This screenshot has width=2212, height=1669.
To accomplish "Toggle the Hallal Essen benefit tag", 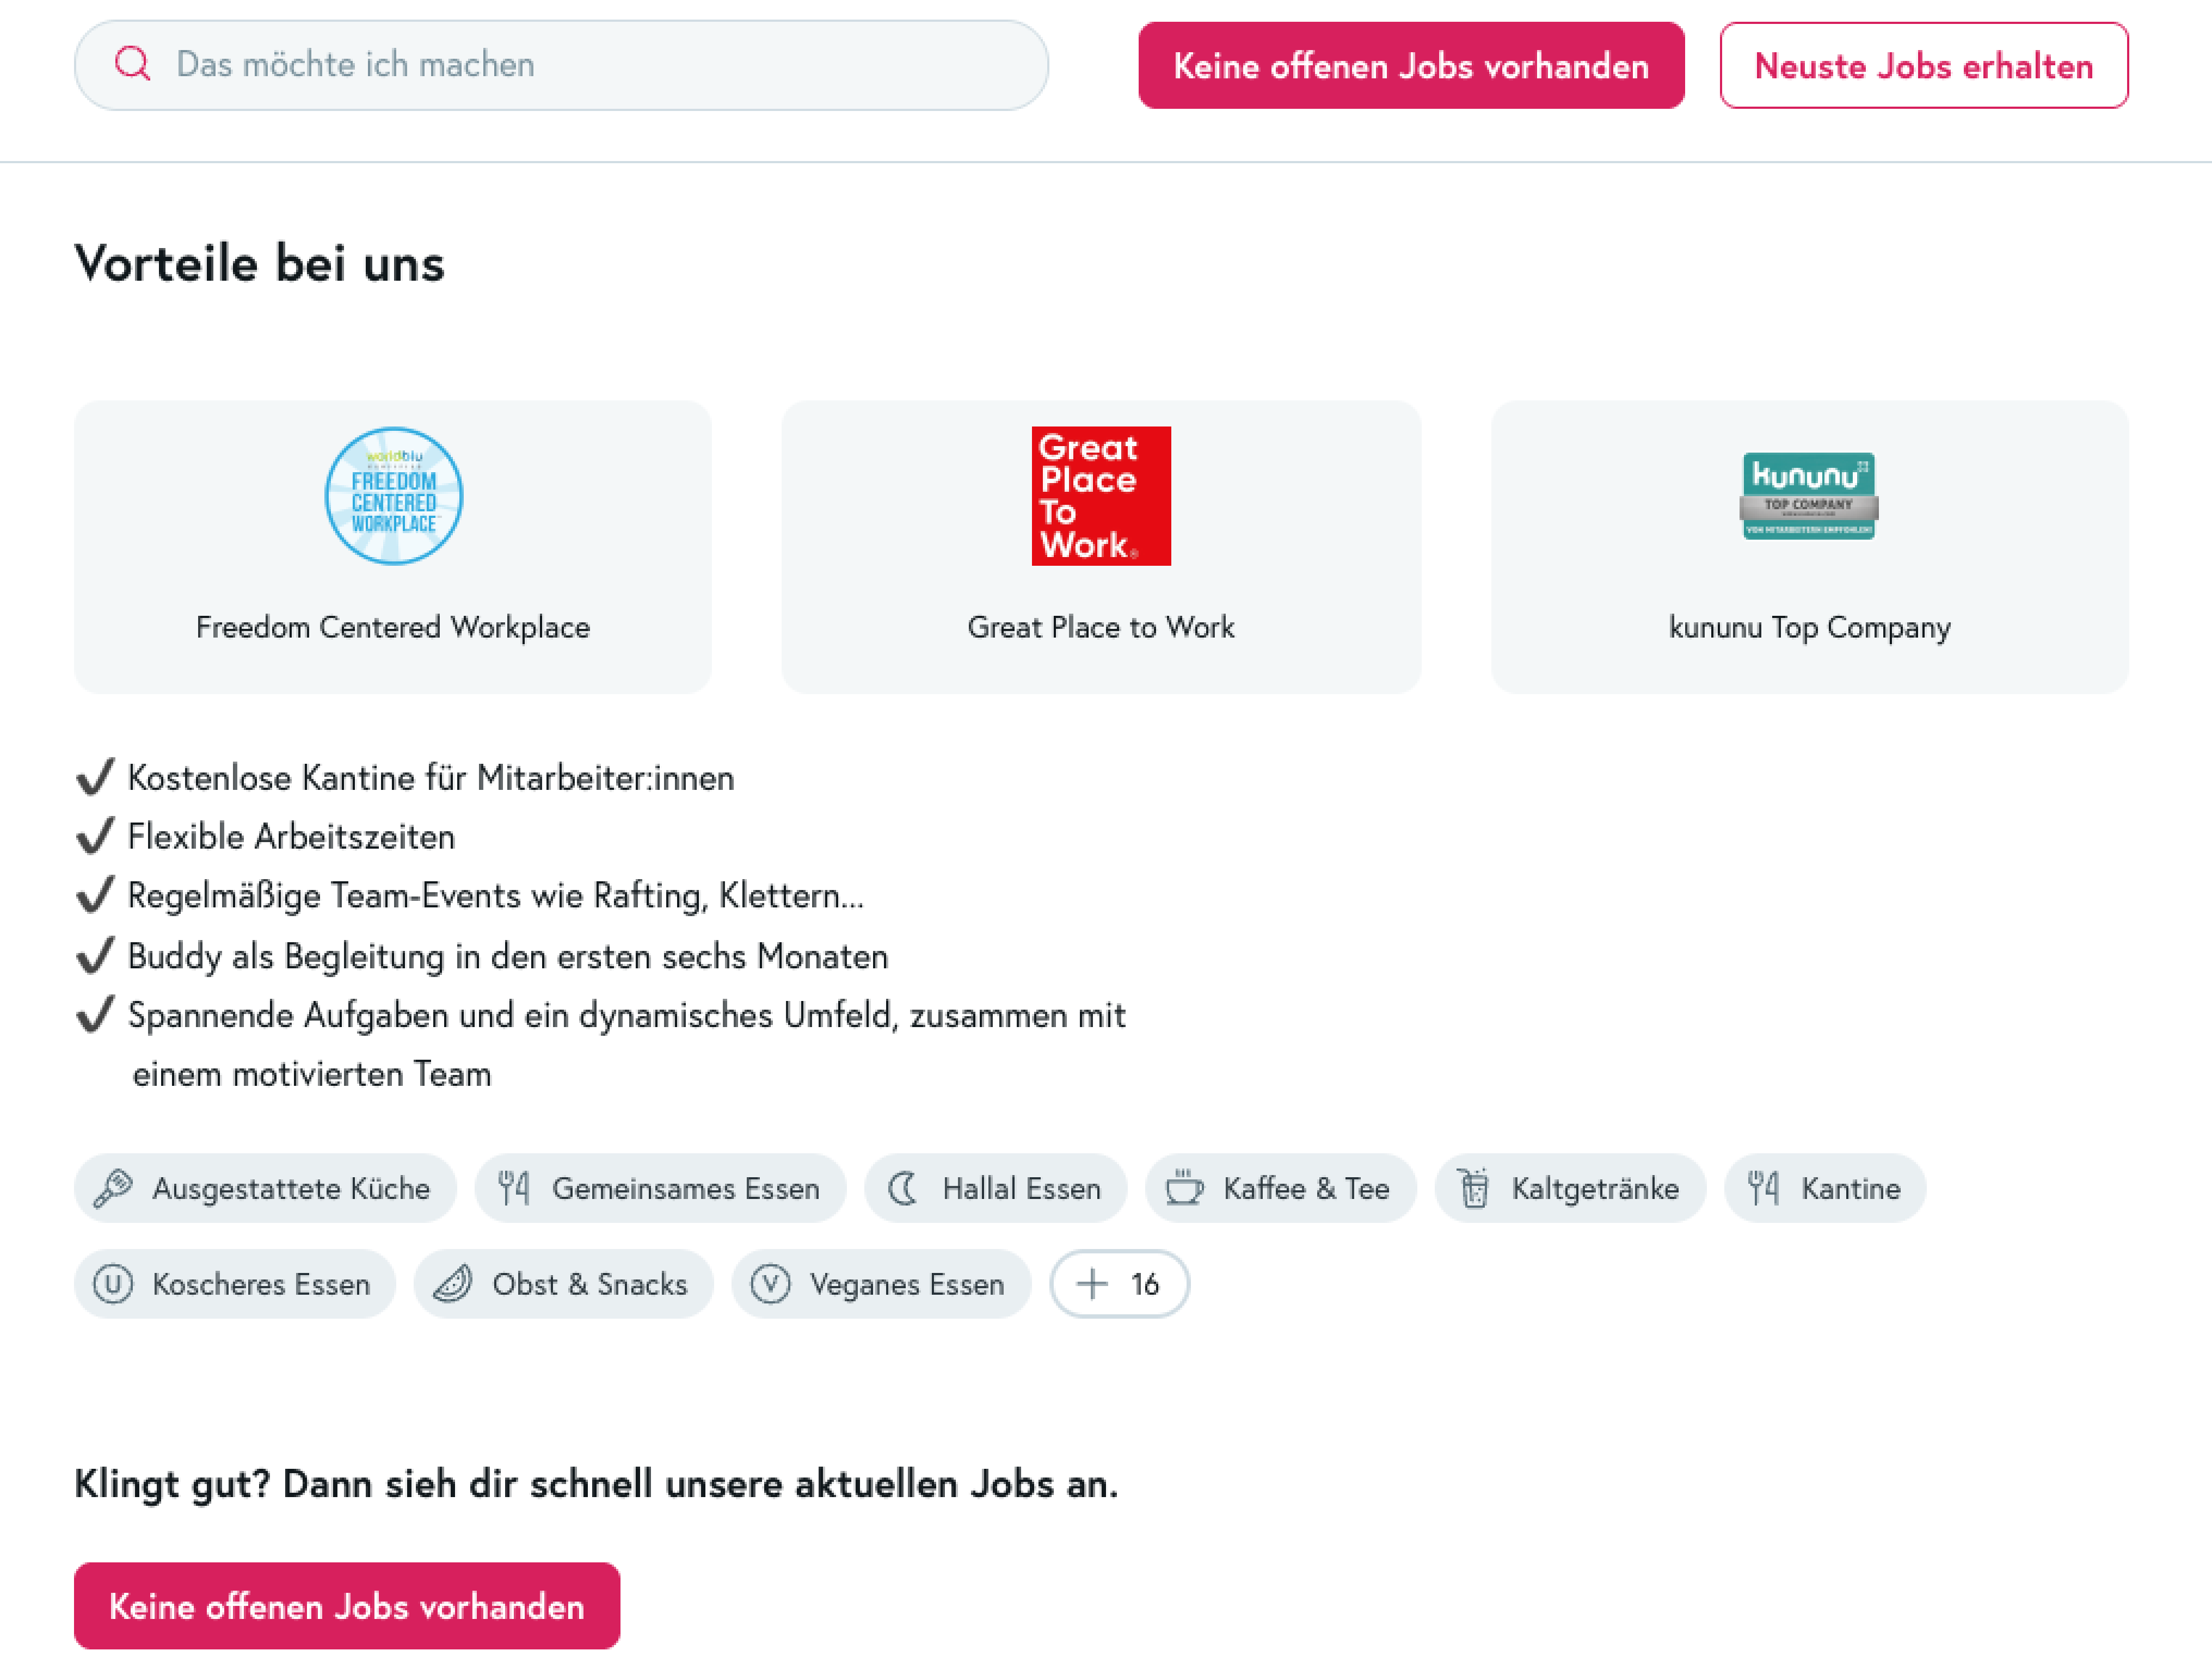I will point(996,1188).
